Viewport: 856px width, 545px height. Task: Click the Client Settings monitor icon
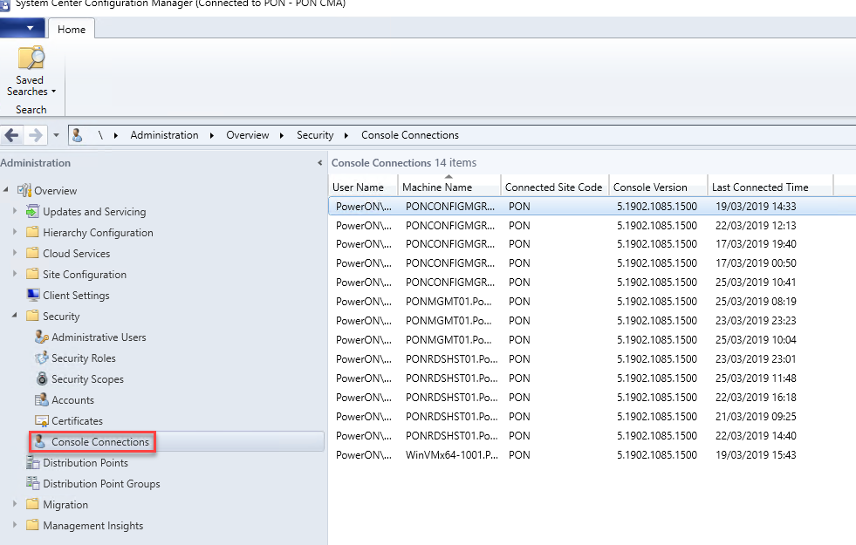32,296
